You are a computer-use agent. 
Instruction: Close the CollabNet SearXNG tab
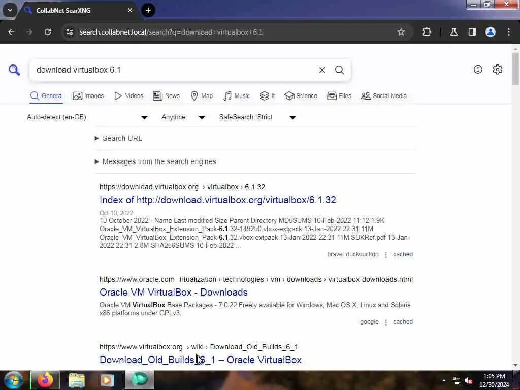[x=129, y=10]
